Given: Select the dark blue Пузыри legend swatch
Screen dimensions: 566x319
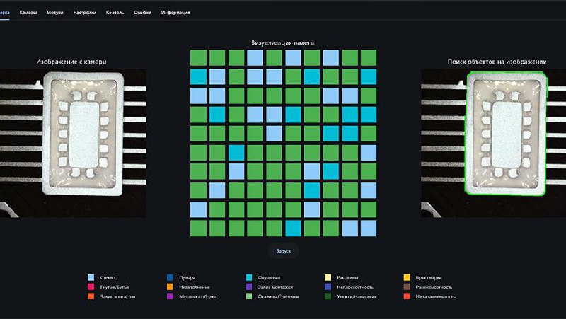Looking at the screenshot, I should (x=170, y=278).
